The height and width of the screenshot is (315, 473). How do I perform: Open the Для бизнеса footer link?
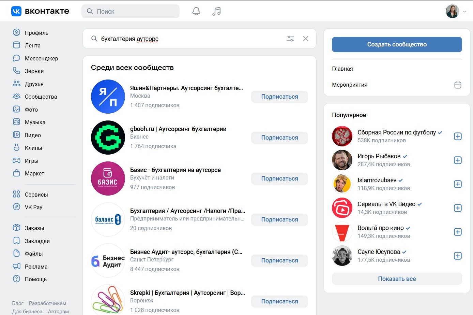[x=27, y=311]
